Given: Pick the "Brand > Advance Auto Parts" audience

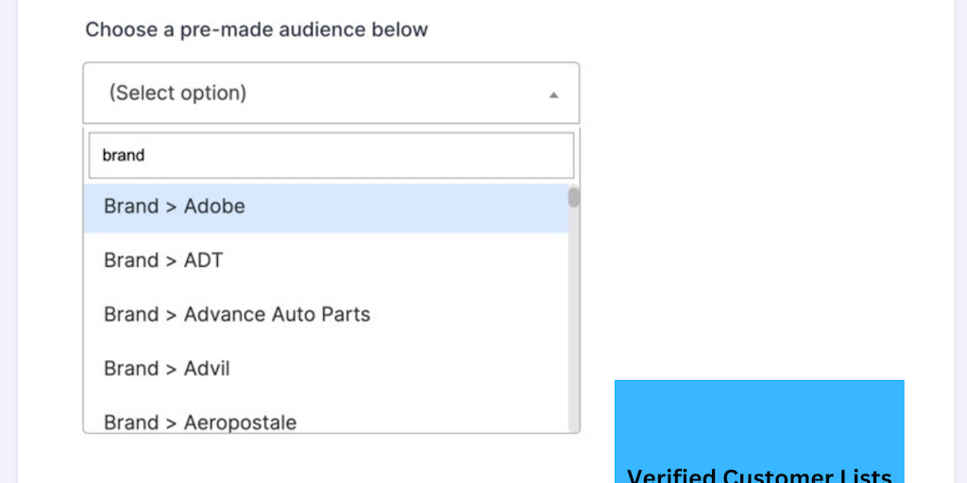Looking at the screenshot, I should (237, 314).
